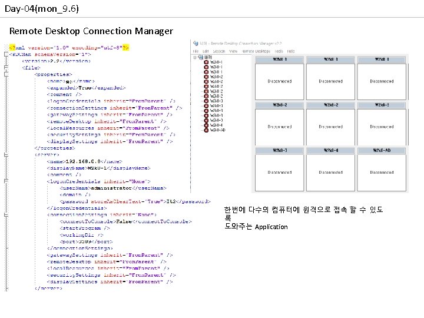
Task: Collapse the logonCredentials inherit None fold marker
Action: 6,181
